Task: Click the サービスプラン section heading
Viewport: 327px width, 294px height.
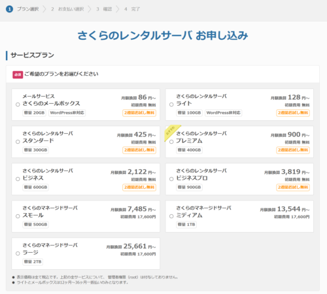Action: (32, 55)
